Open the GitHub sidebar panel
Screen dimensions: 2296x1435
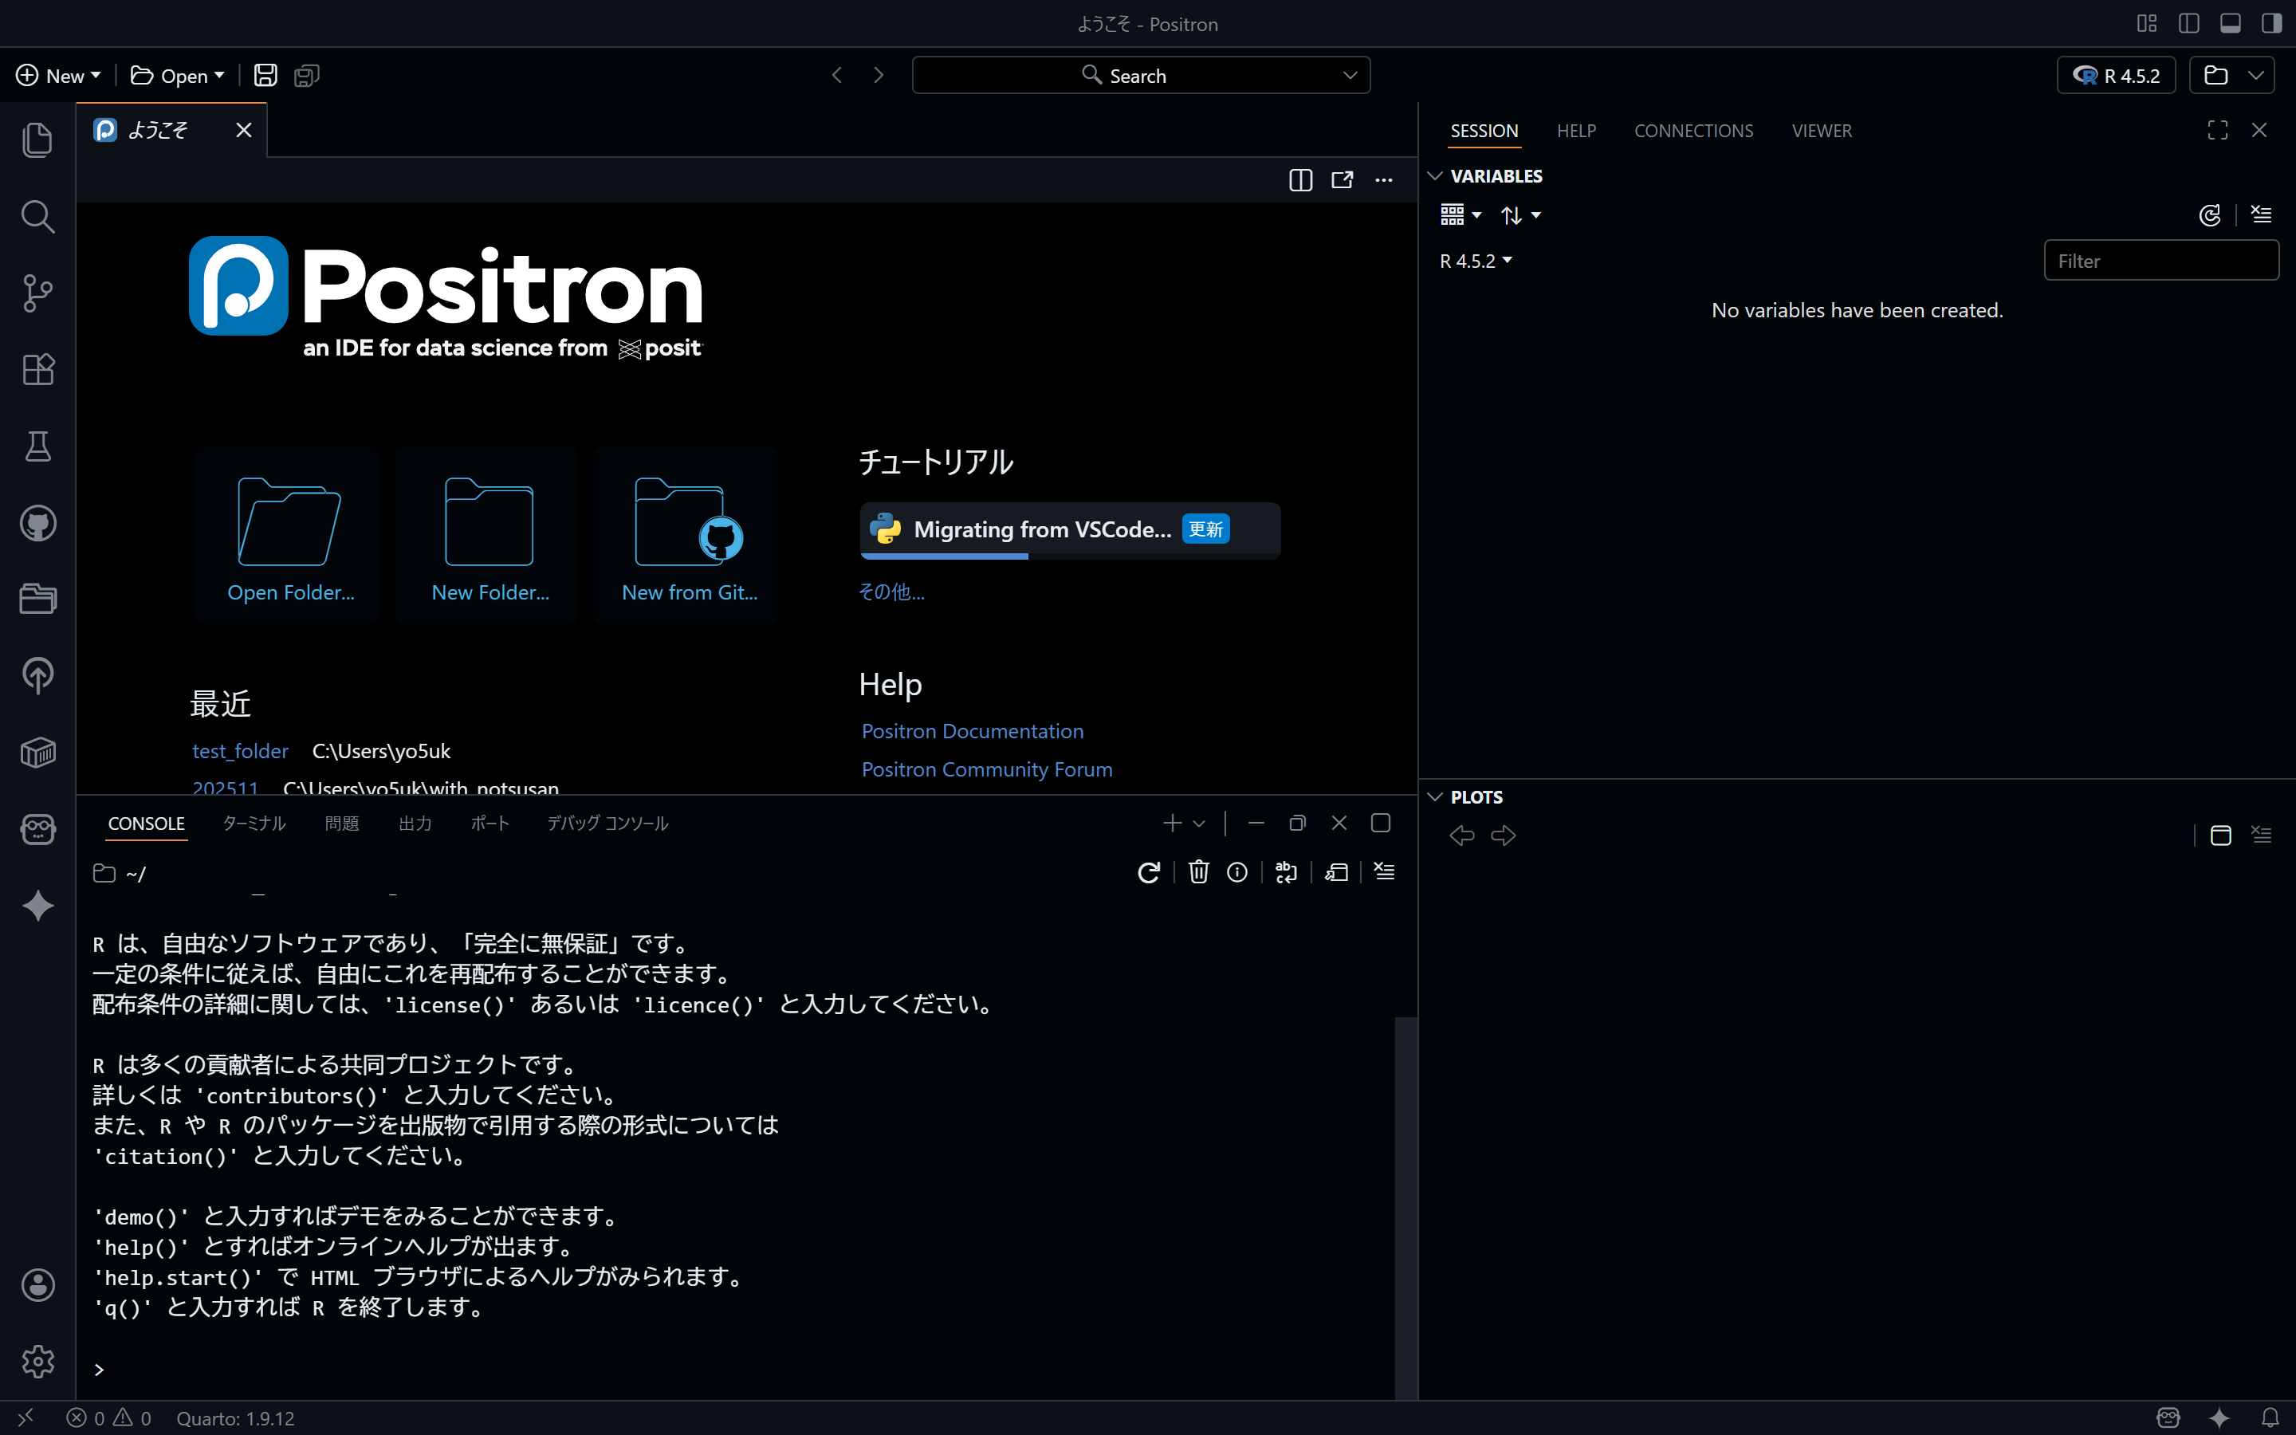38,523
